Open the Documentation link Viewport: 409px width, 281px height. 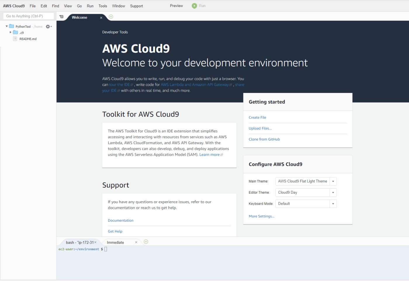(x=121, y=221)
